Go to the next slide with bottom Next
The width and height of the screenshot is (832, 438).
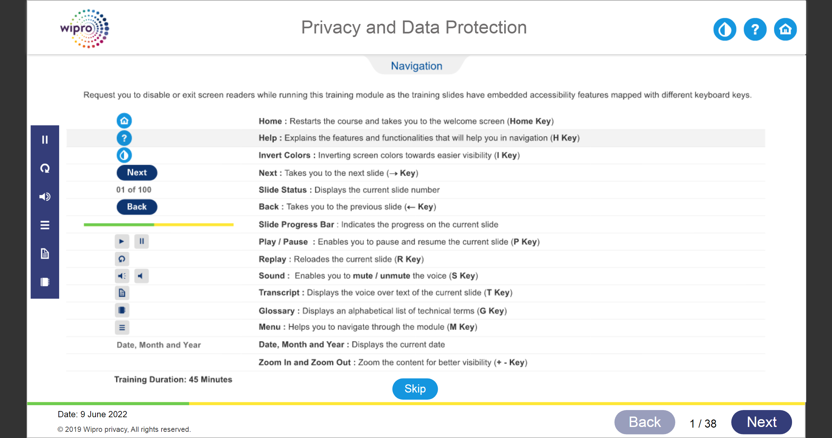[x=761, y=422]
